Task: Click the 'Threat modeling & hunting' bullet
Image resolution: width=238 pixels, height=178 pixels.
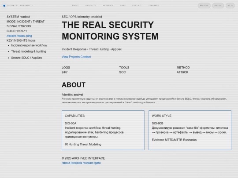Action: coord(29,51)
